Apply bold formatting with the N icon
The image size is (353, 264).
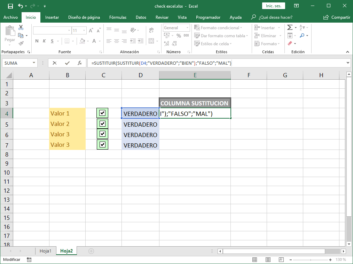[x=37, y=41]
